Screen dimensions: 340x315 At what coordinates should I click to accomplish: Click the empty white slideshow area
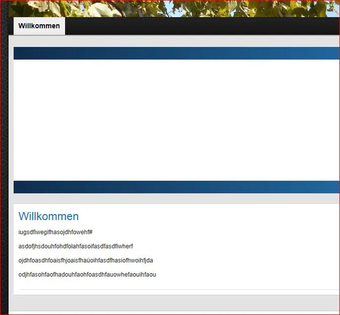177,120
